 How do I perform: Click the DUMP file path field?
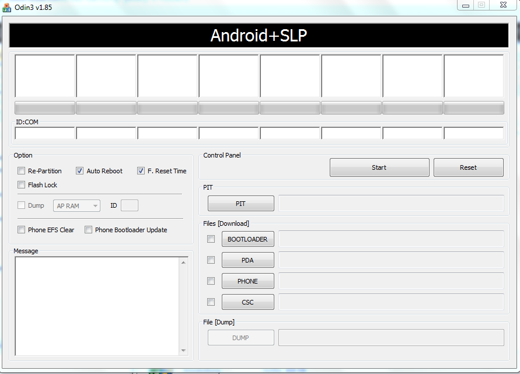[x=392, y=337]
